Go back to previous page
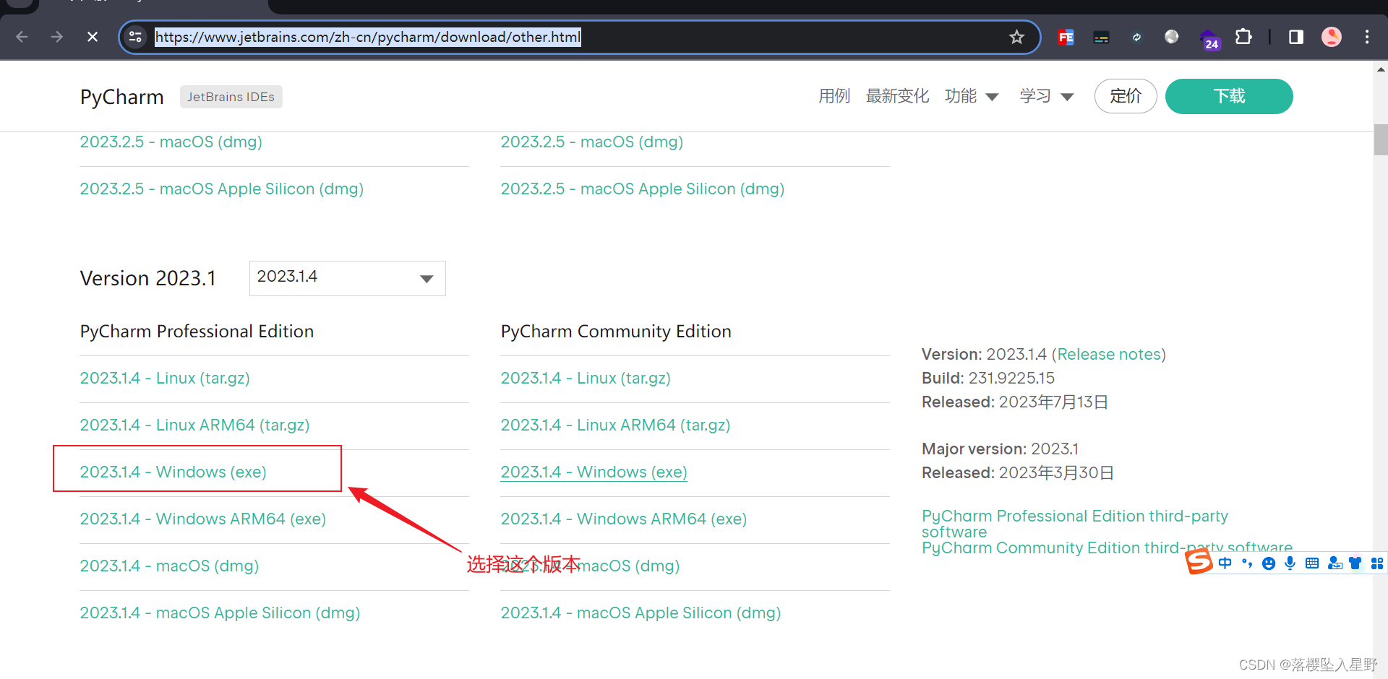 coord(22,37)
